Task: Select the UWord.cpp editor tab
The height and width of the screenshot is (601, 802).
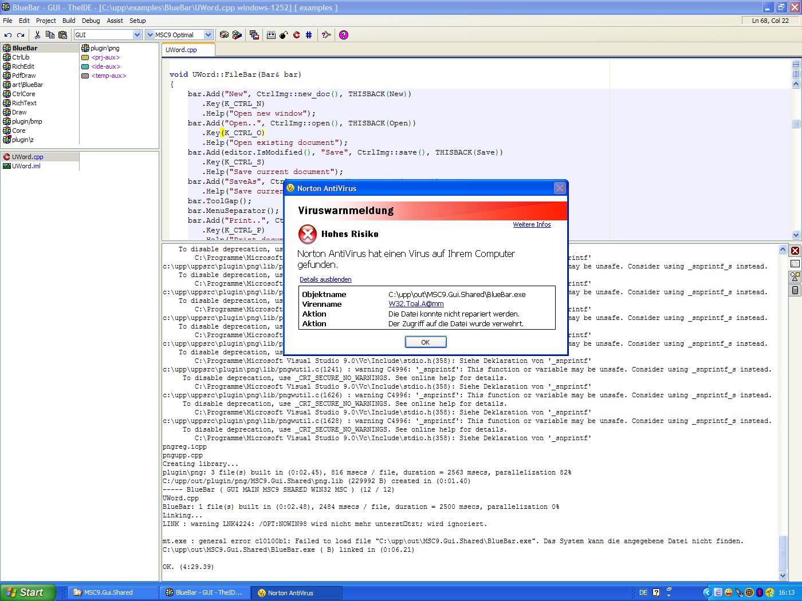Action: click(x=181, y=50)
